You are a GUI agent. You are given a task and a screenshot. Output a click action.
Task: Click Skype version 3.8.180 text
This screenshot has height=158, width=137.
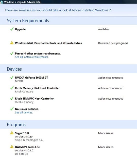coord(24,137)
